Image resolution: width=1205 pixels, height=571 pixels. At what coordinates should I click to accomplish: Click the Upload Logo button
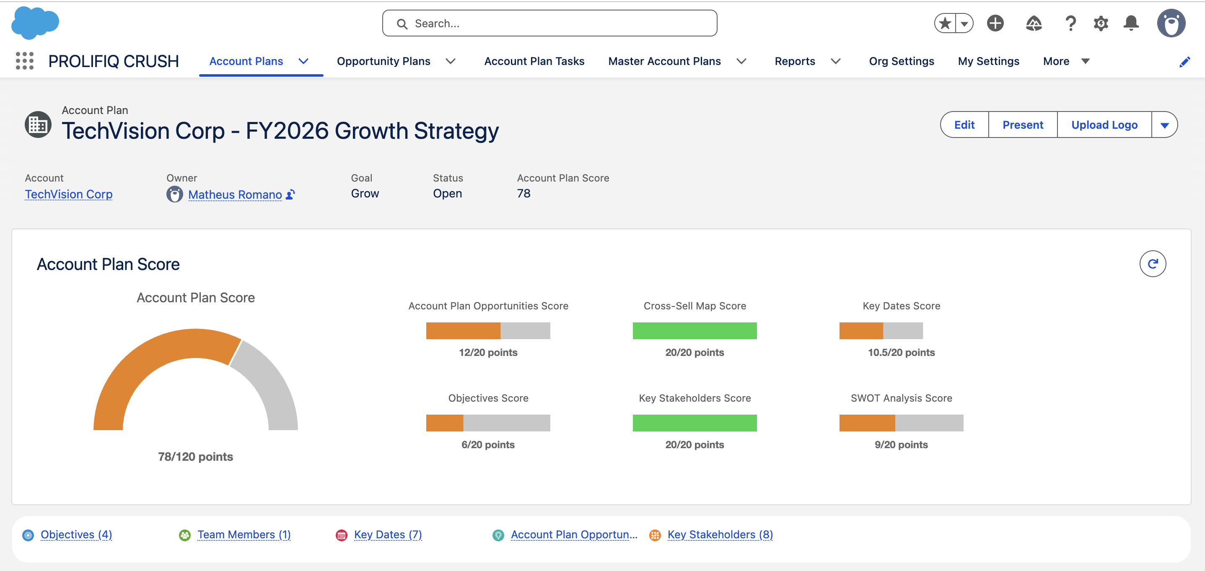pyautogui.click(x=1104, y=125)
